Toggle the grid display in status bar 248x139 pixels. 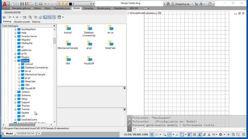[x=152, y=135]
